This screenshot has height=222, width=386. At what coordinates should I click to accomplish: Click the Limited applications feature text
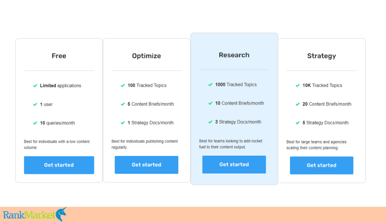click(60, 86)
